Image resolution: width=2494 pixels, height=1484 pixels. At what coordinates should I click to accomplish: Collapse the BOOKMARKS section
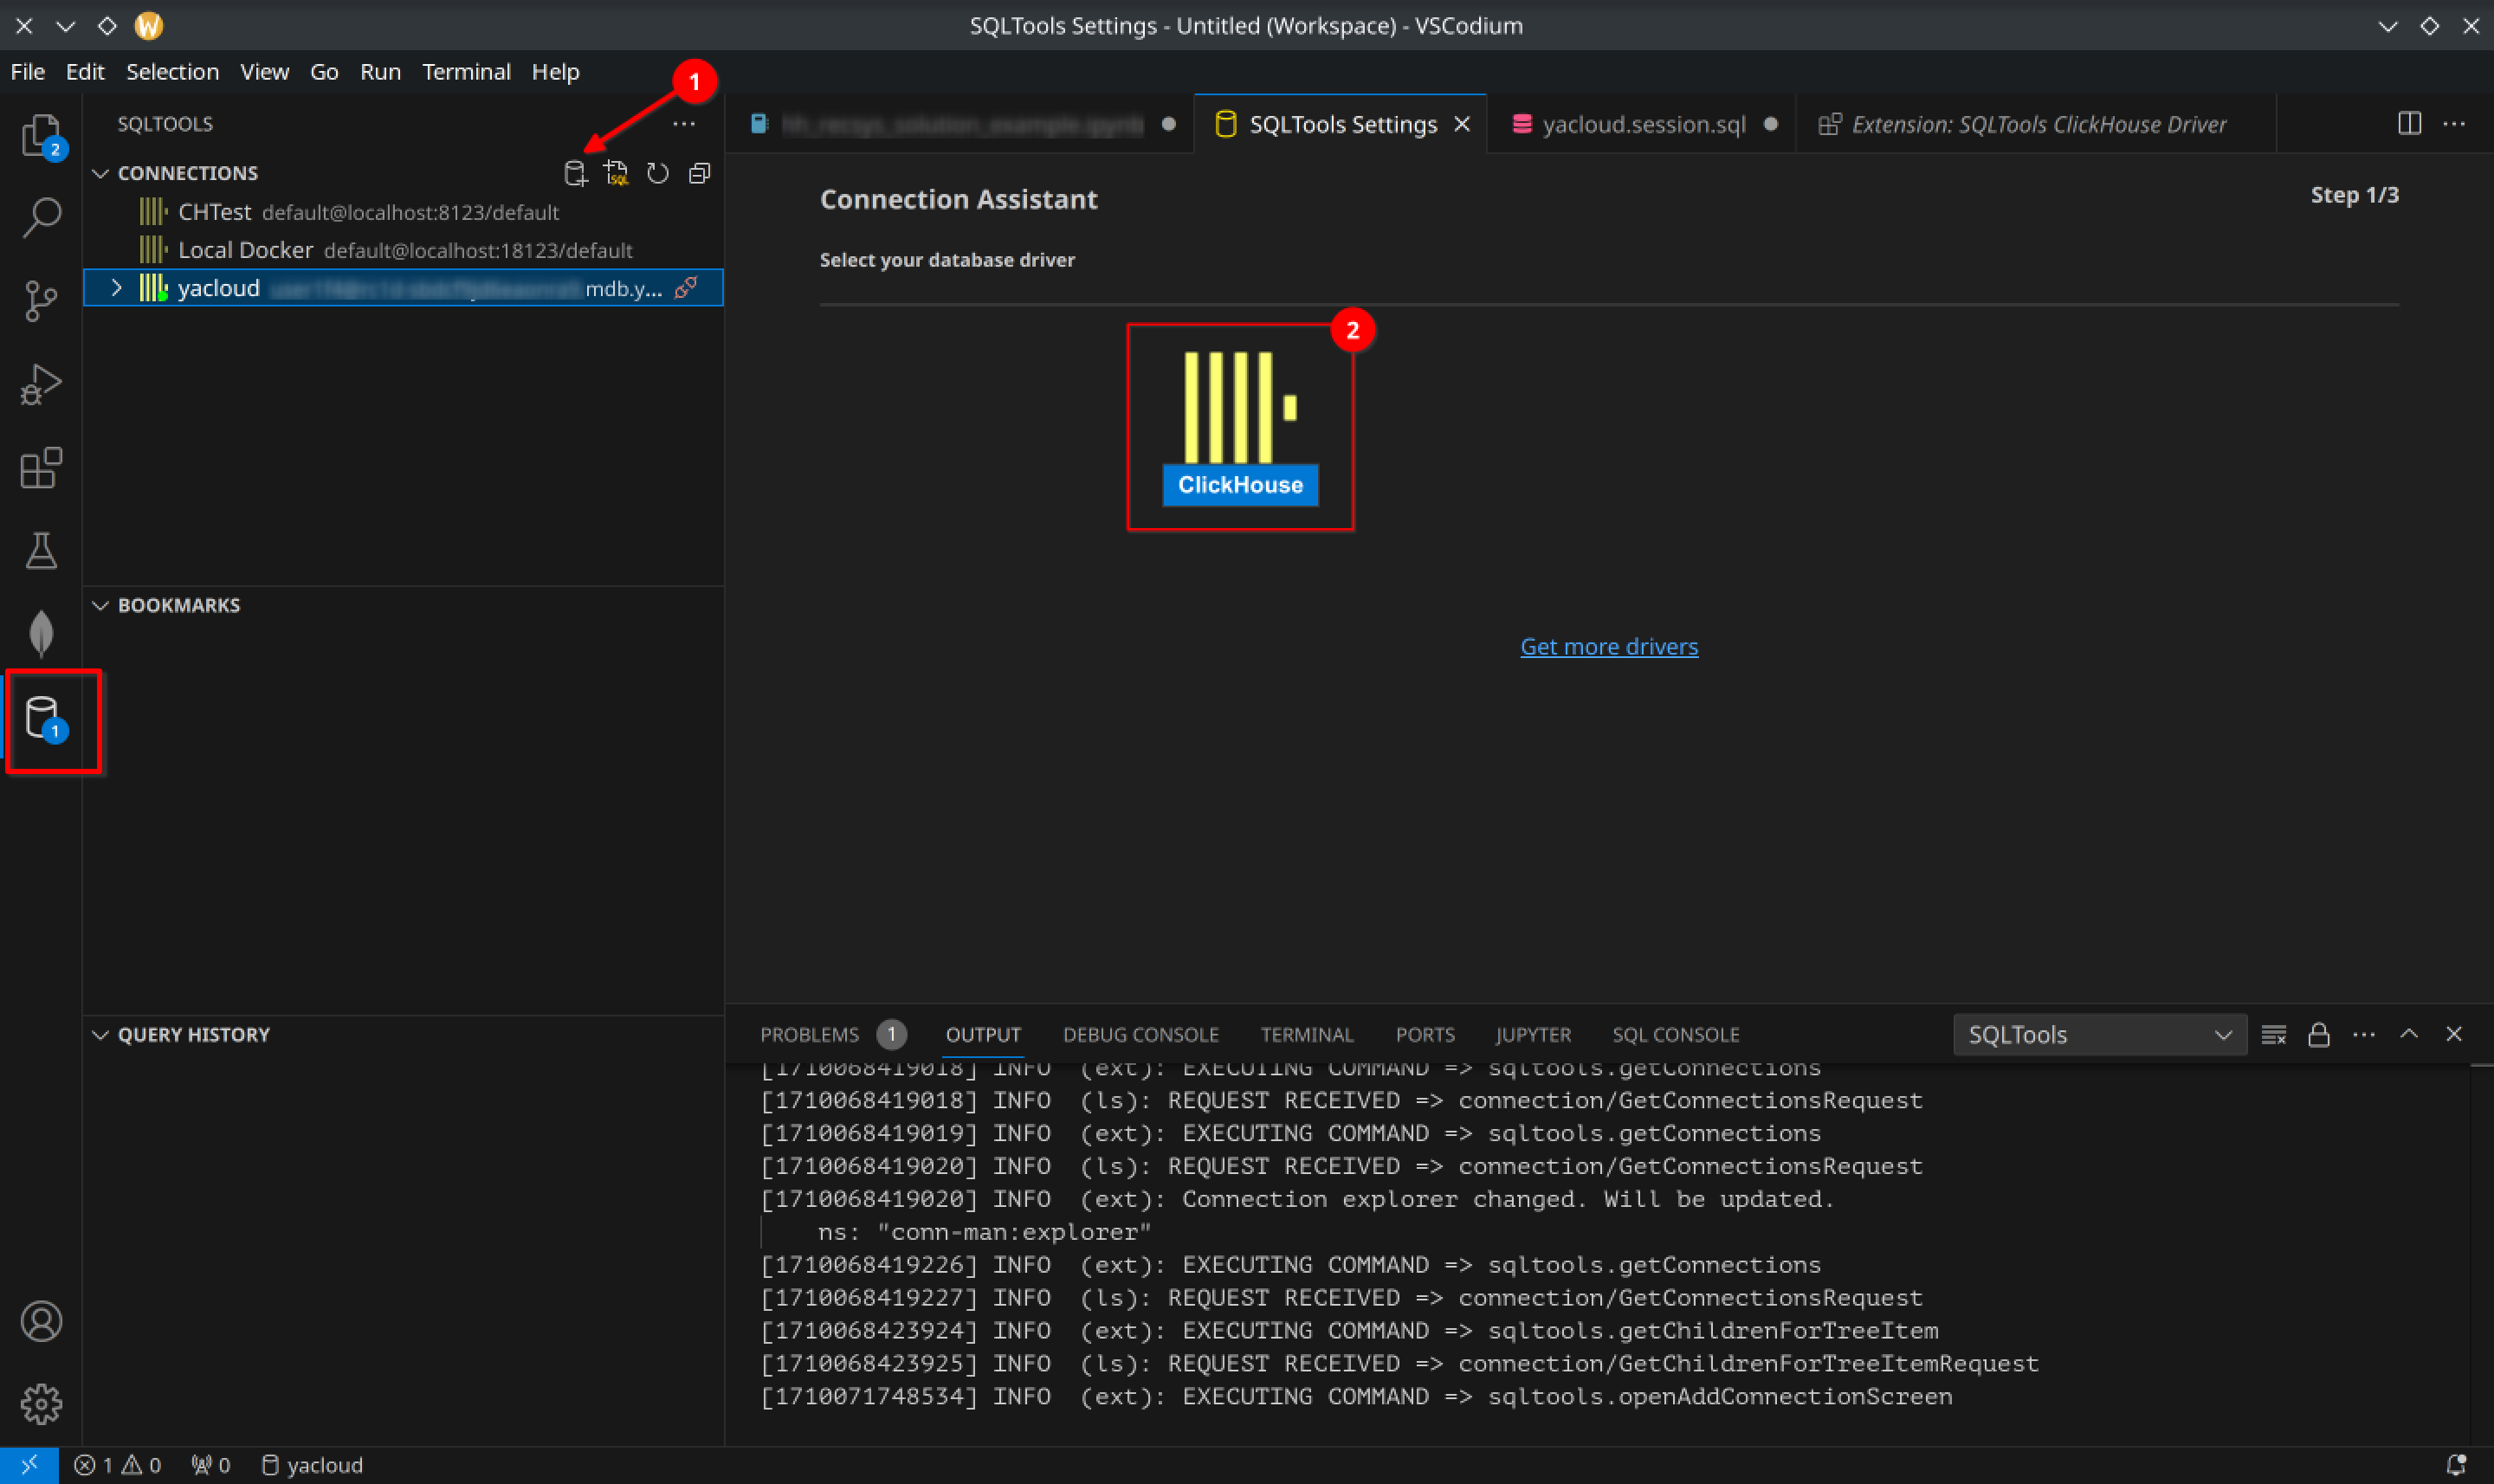101,605
